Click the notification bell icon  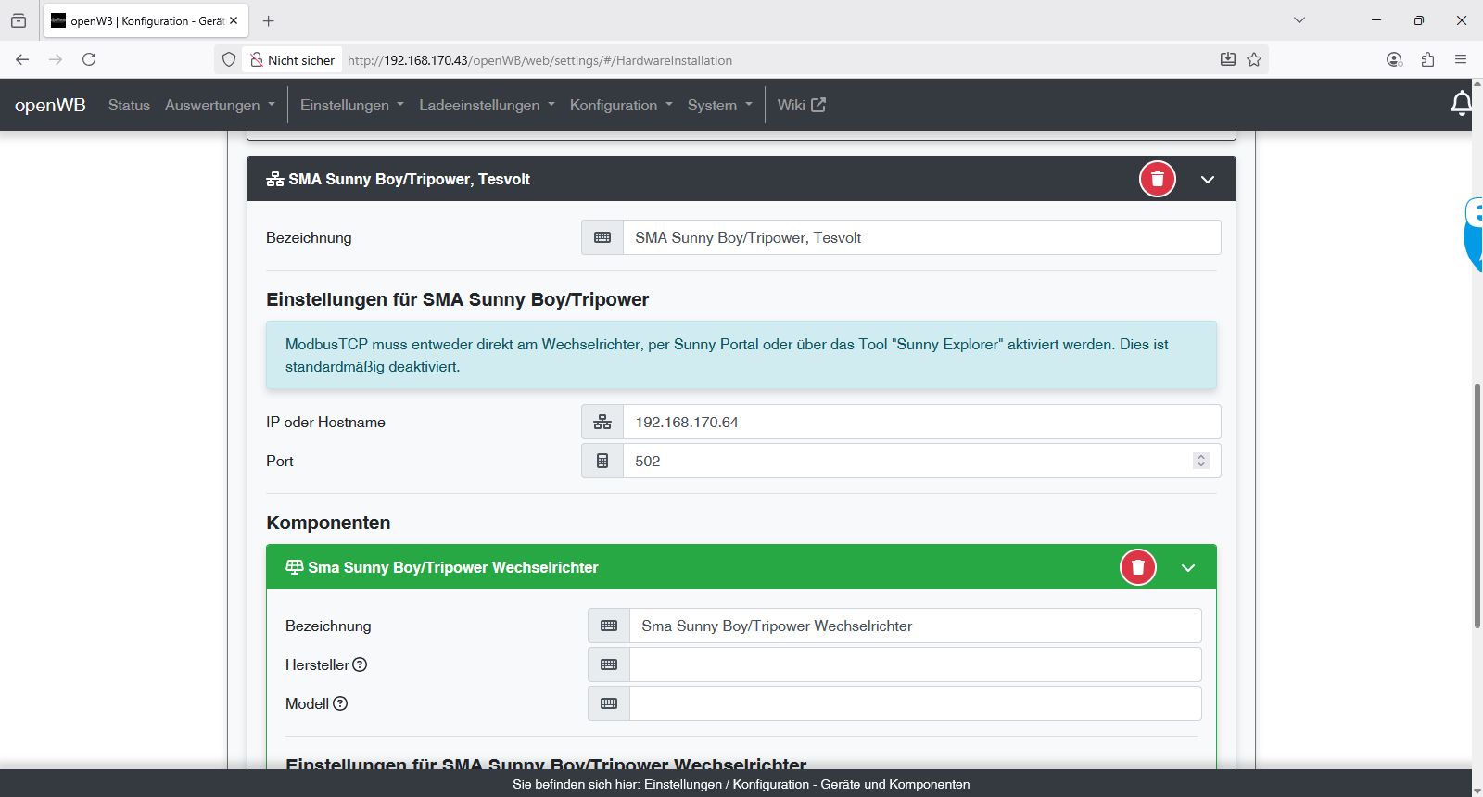pos(1461,104)
